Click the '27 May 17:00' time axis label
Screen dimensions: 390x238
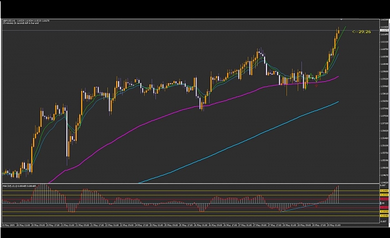pyautogui.click(x=275, y=225)
